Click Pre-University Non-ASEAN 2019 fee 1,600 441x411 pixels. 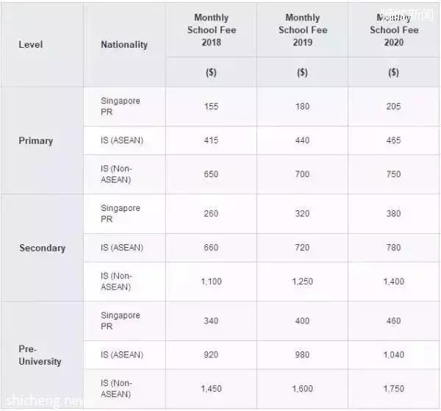302,389
